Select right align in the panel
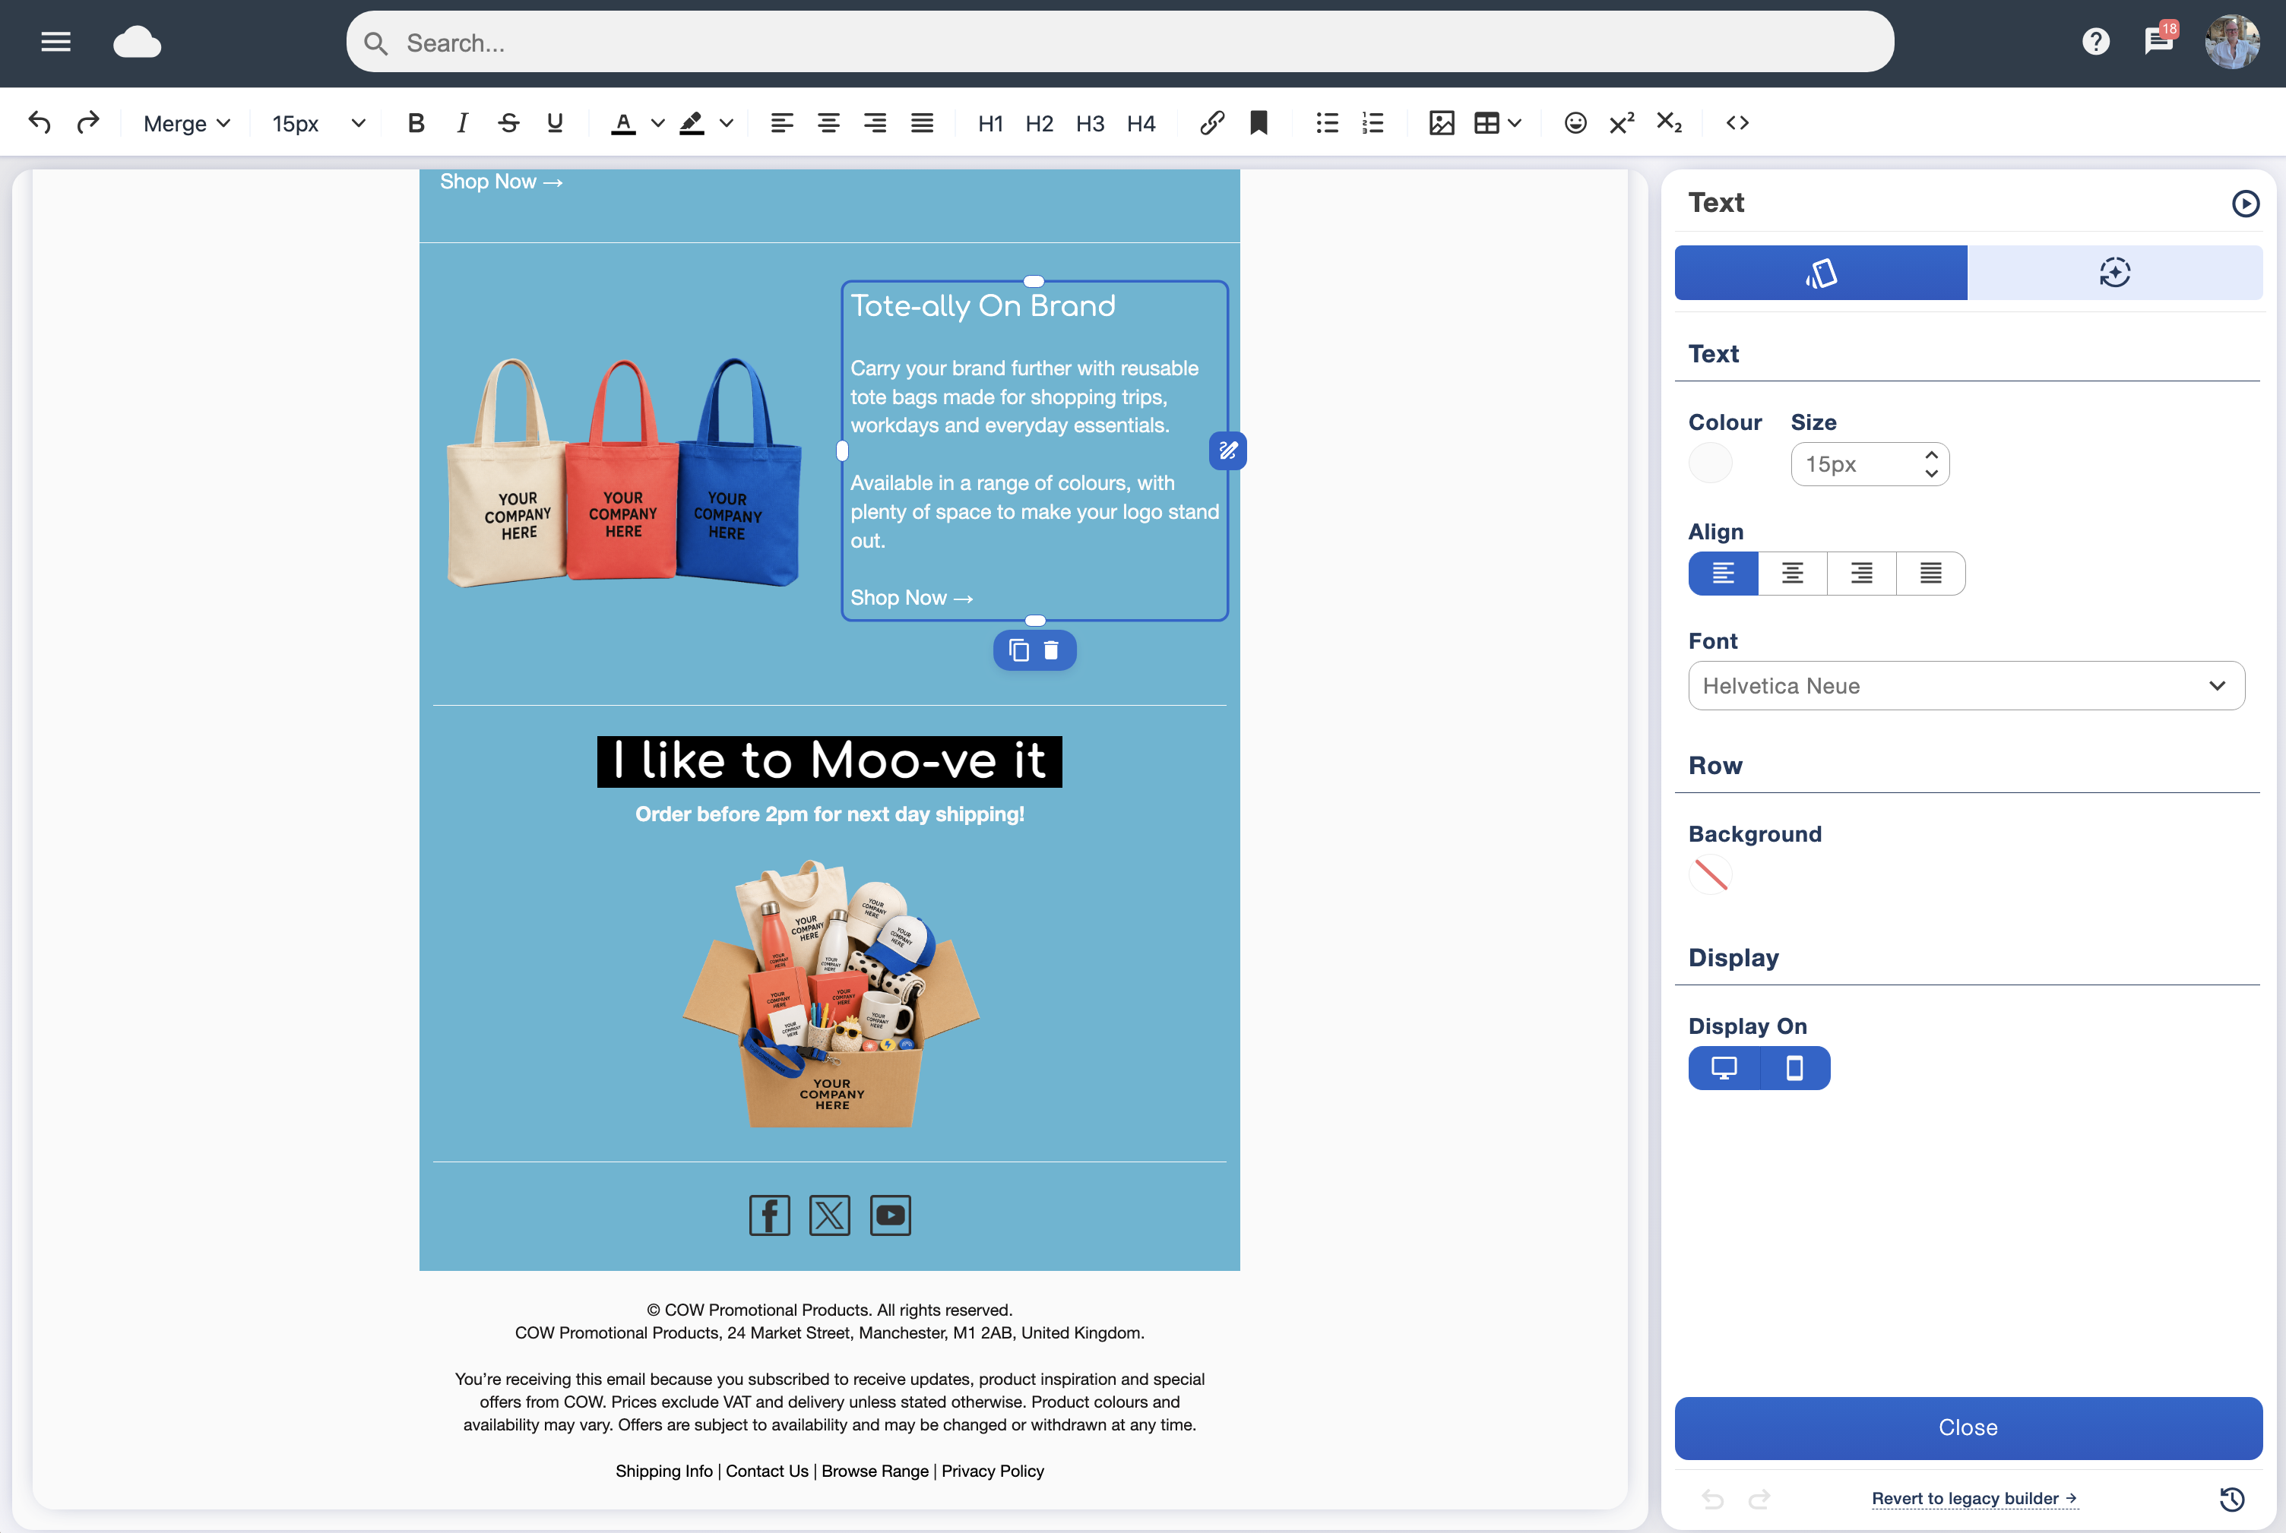The image size is (2286, 1533). tap(1861, 574)
